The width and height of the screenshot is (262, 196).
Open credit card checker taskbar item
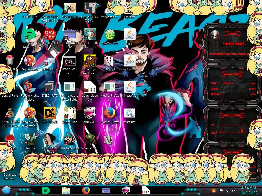pos(106,190)
